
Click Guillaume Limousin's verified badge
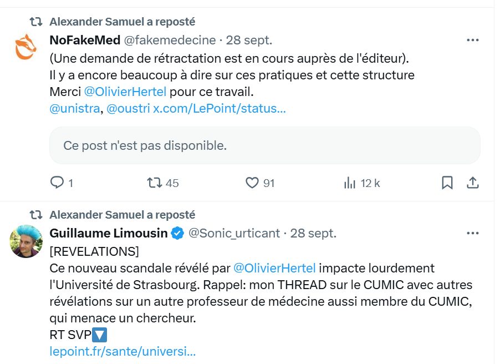177,233
